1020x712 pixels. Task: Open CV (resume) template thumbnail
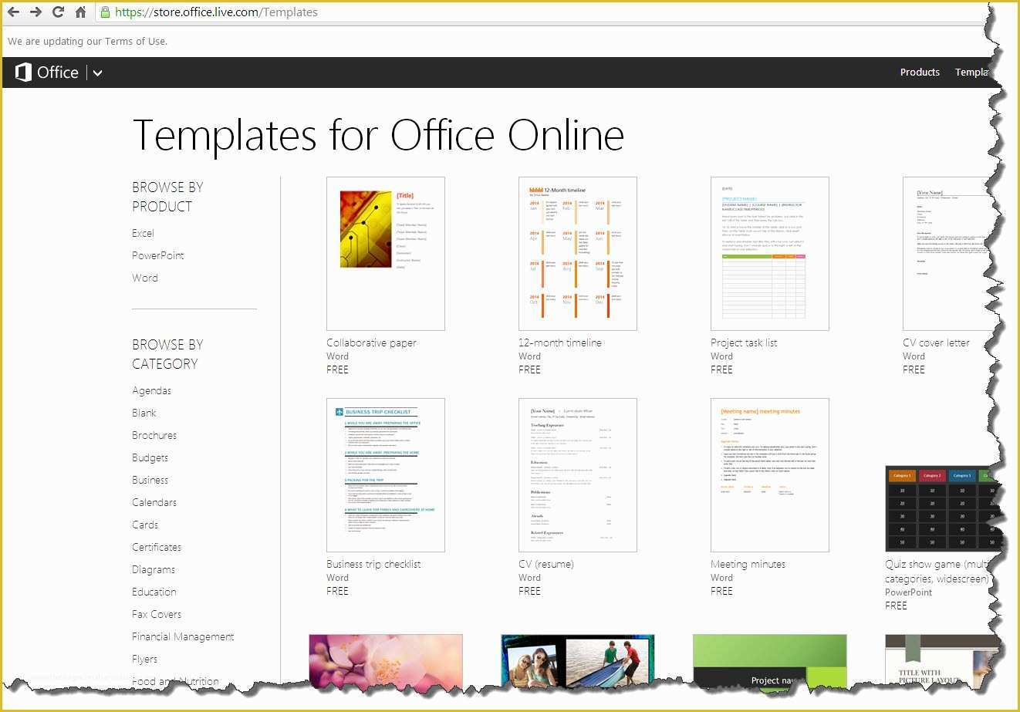[578, 475]
